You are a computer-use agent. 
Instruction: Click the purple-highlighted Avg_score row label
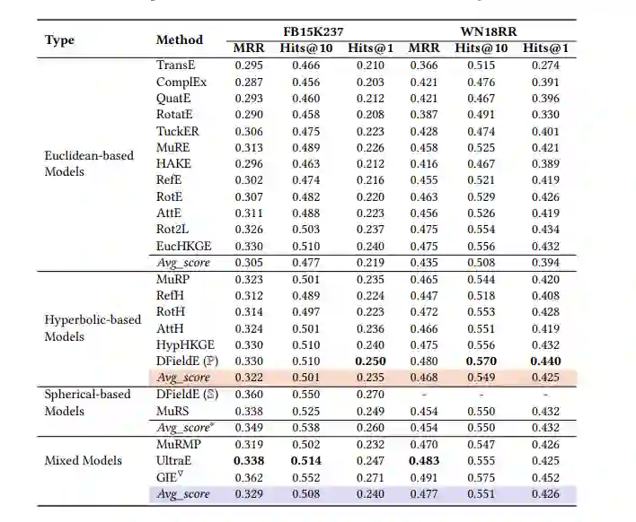coord(183,493)
